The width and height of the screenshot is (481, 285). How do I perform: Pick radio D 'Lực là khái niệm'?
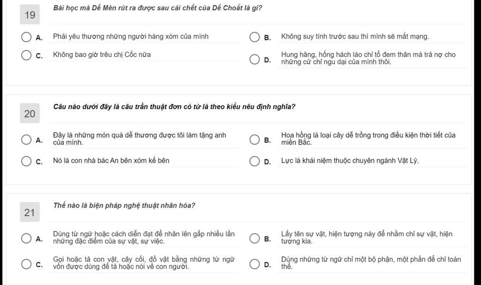[254, 161]
